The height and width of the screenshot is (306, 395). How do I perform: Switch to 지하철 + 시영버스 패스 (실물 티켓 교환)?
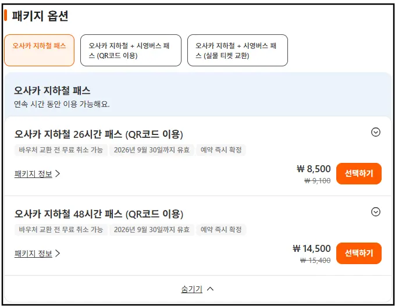click(237, 51)
